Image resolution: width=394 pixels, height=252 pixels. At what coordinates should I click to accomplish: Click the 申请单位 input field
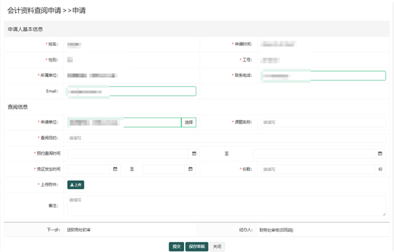(x=125, y=122)
